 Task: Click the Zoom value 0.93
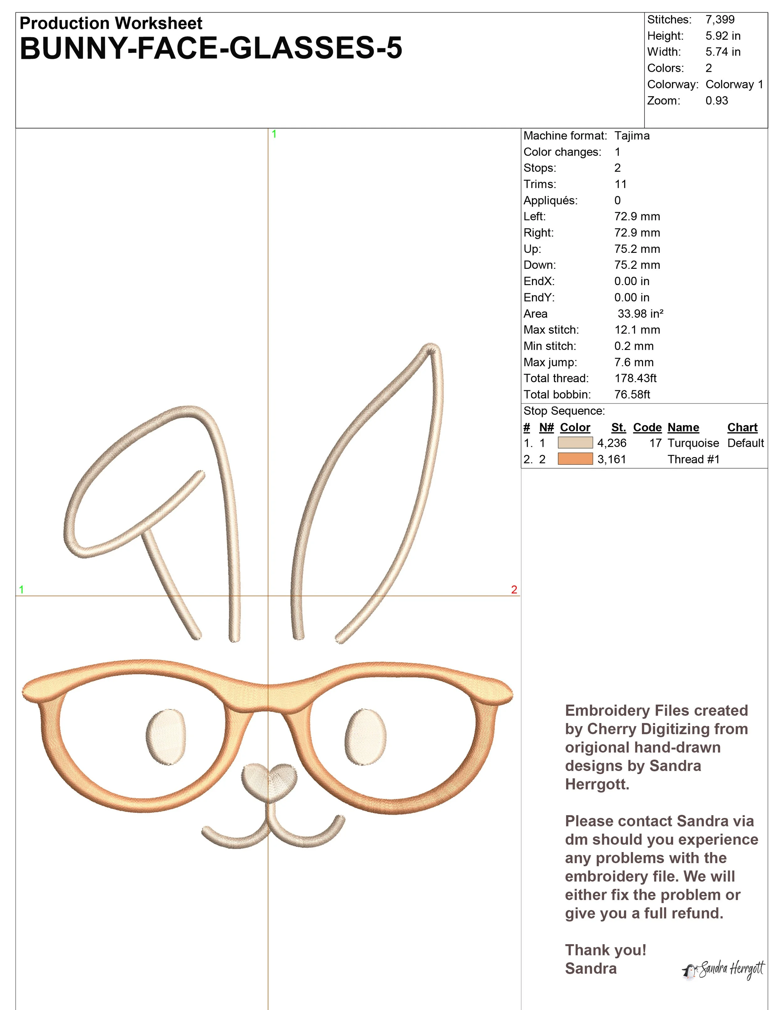716,100
